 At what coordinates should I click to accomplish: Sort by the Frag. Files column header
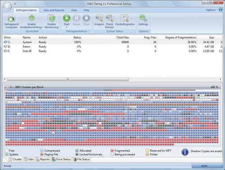150,37
